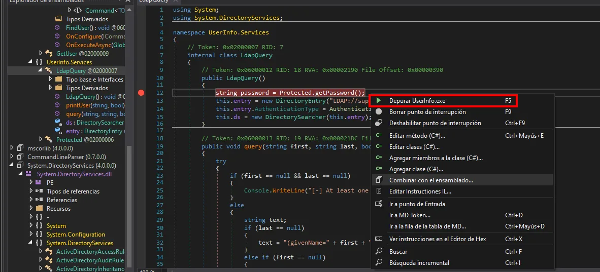The width and height of the screenshot is (600, 272).
Task: Open 'Editar clases (C#)...' entry
Action: pos(462,147)
